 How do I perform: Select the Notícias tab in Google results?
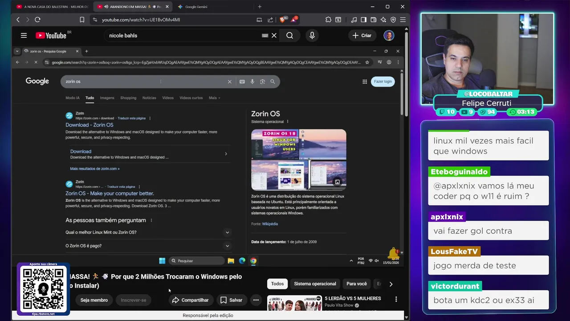pyautogui.click(x=149, y=98)
